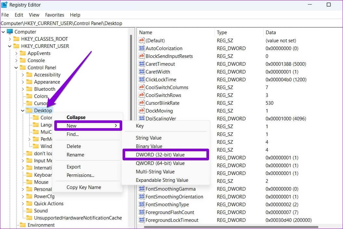Viewport: 343px width, 229px height.
Task: Click the Control Panel folder icon
Action: (x=23, y=68)
